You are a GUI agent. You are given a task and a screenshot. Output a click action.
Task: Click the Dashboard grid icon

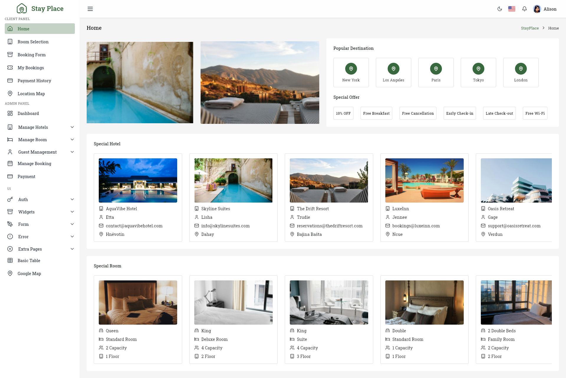[10, 113]
